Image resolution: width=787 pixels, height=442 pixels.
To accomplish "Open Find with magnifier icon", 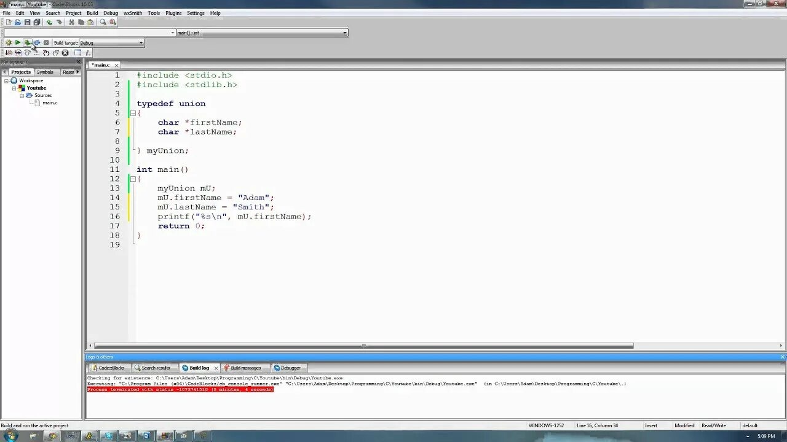I will (103, 22).
